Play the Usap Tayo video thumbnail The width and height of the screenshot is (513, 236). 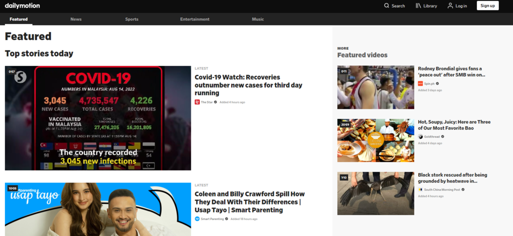pyautogui.click(x=98, y=209)
